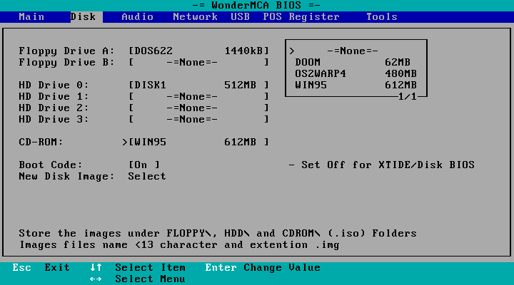Click the Boot Code: label
Image resolution: width=514 pixels, height=285 pixels.
pos(51,165)
